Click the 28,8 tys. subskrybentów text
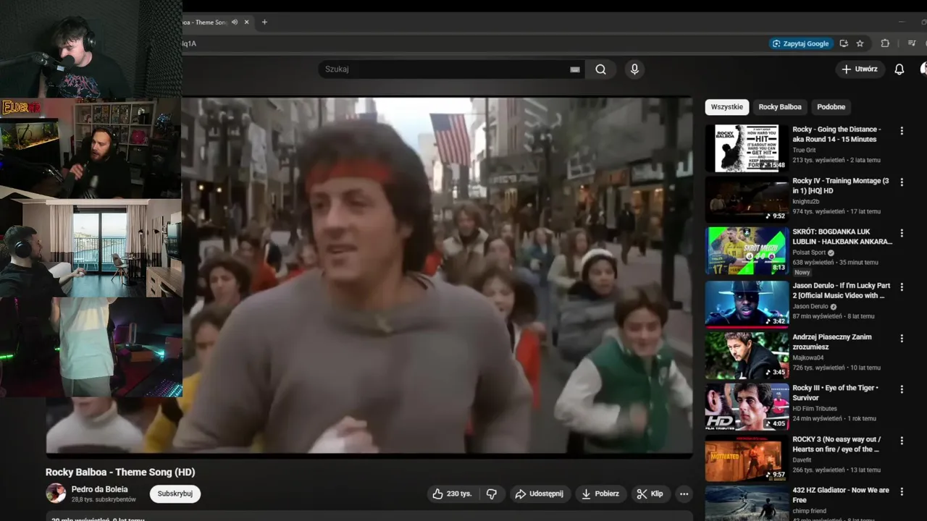Image resolution: width=927 pixels, height=521 pixels. (104, 500)
